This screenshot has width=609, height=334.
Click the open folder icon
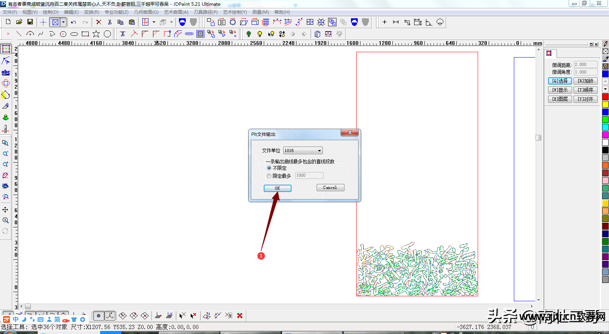[x=19, y=22]
